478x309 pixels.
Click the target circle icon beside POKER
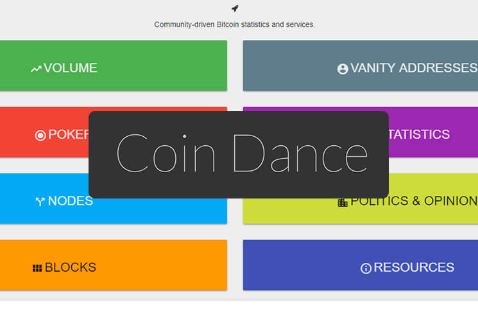[40, 135]
